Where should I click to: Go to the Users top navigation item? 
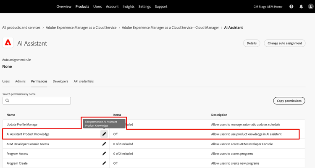(97, 7)
